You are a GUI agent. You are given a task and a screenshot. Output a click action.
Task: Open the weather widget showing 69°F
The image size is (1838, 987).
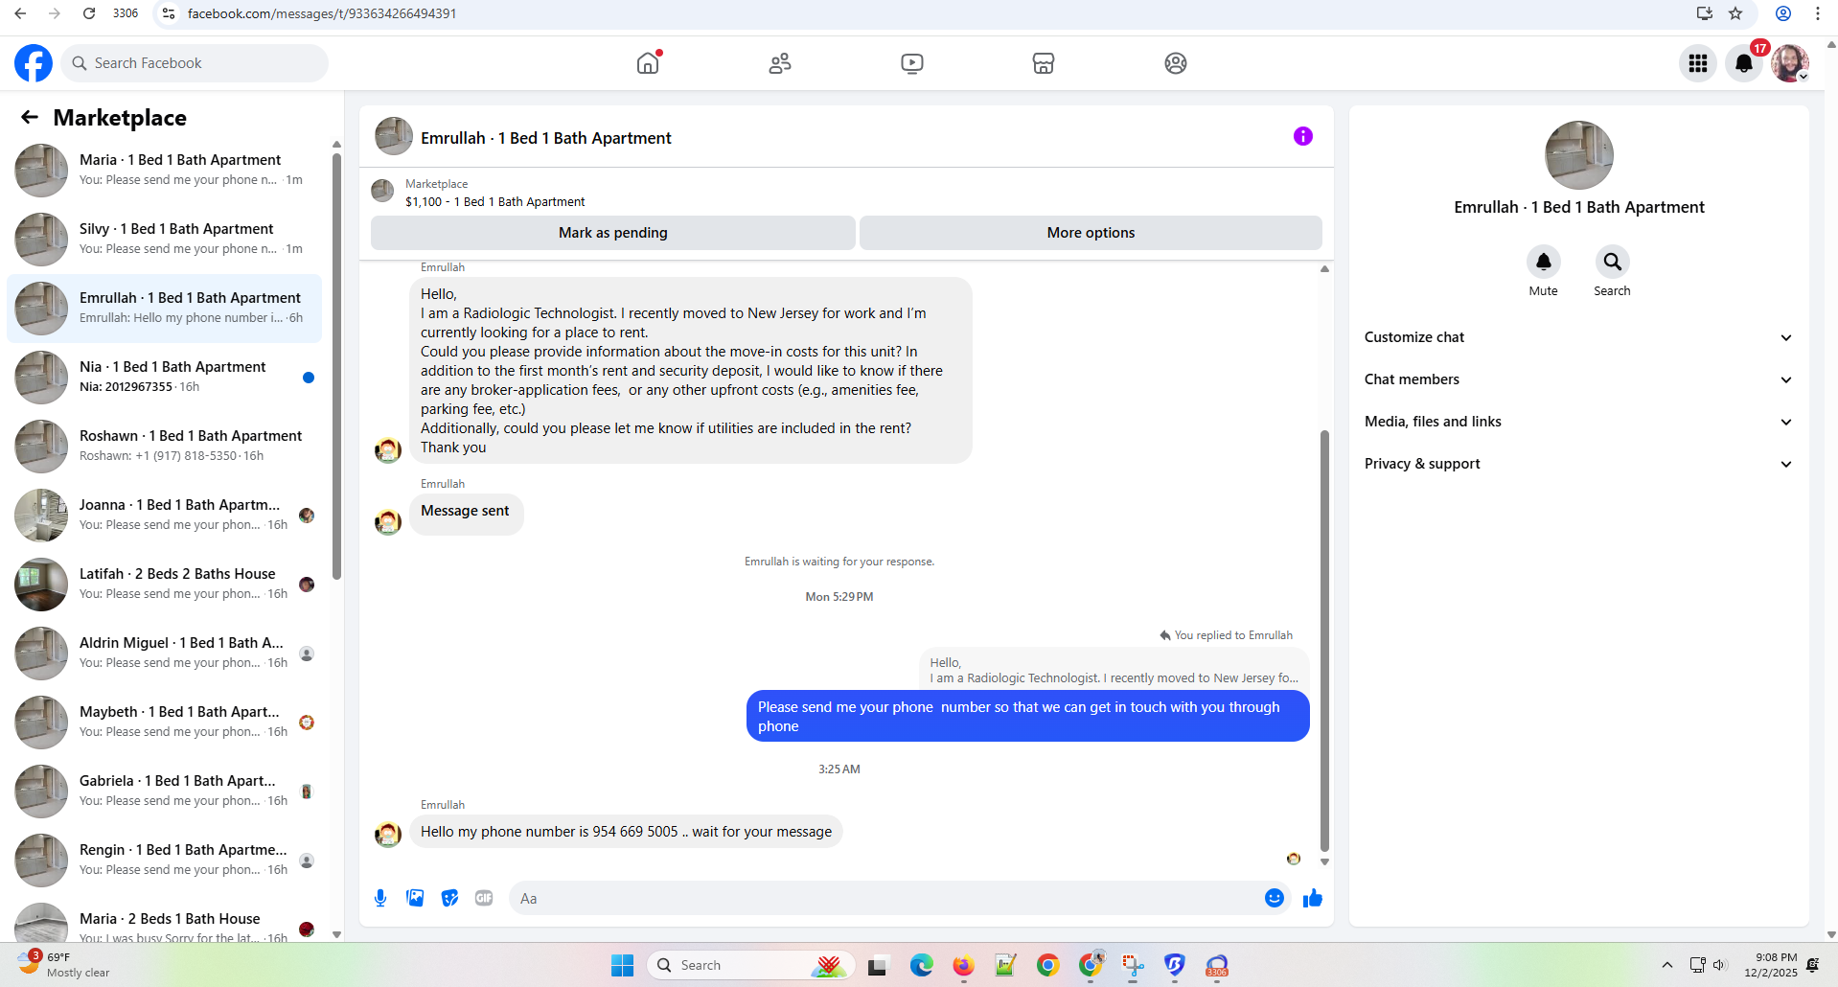[x=63, y=965]
